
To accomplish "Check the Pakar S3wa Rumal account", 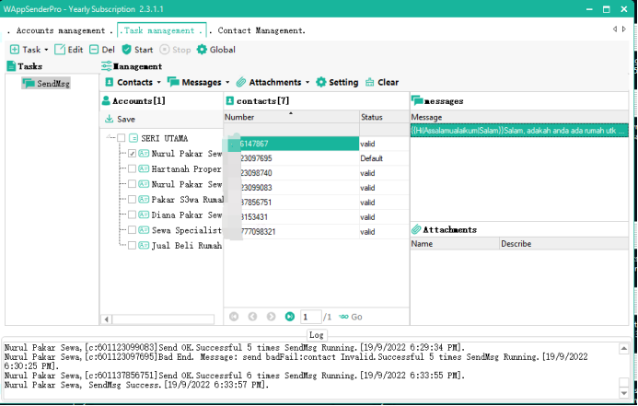I will click(132, 200).
